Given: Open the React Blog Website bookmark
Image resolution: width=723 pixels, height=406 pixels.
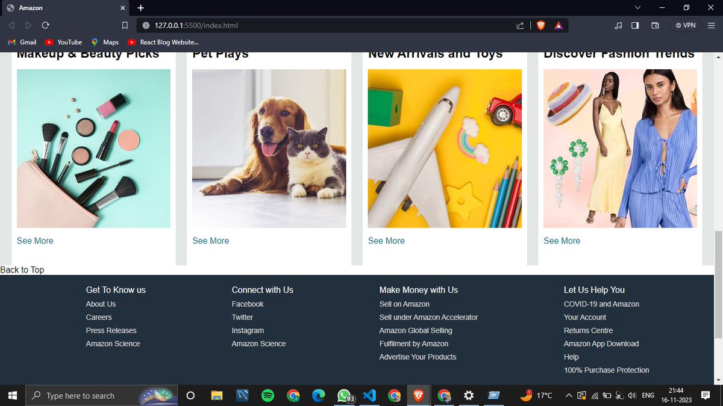Looking at the screenshot, I should [x=163, y=42].
